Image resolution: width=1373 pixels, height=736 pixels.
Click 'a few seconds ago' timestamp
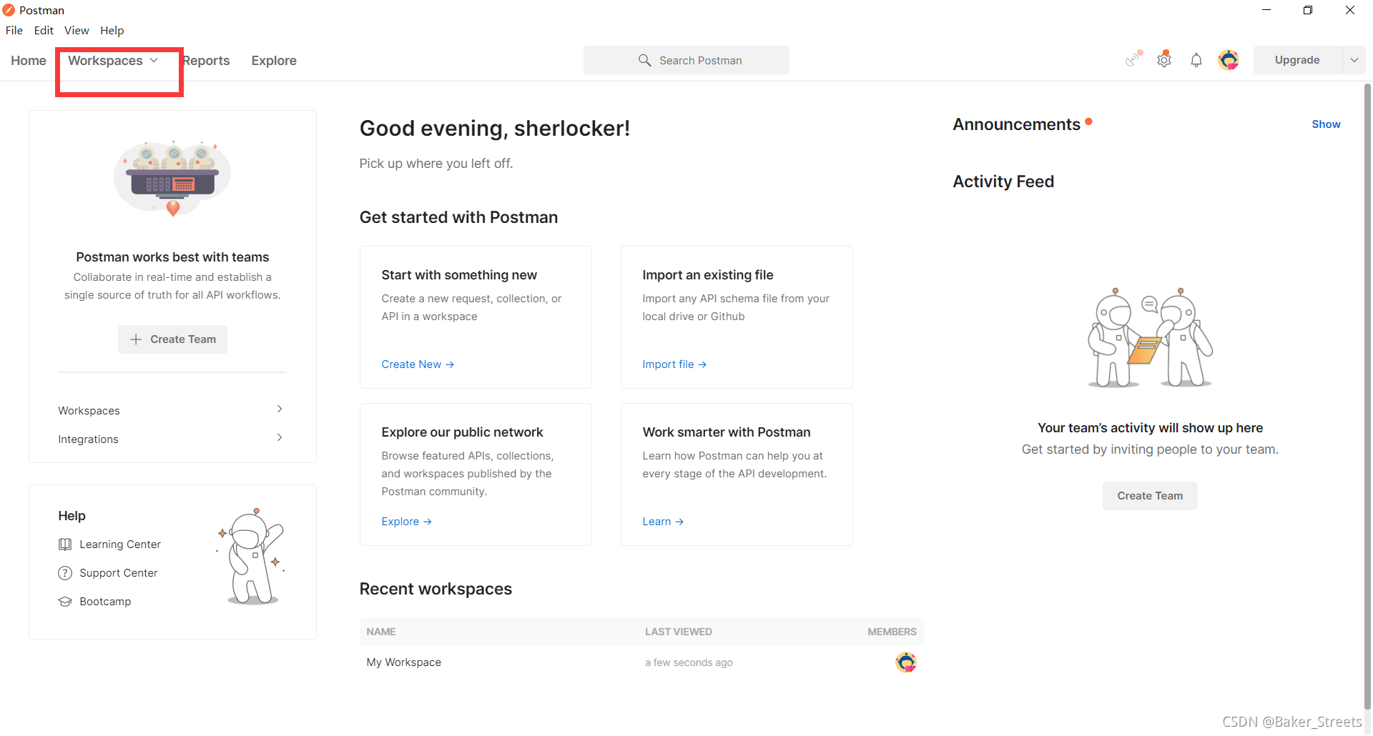pyautogui.click(x=689, y=662)
